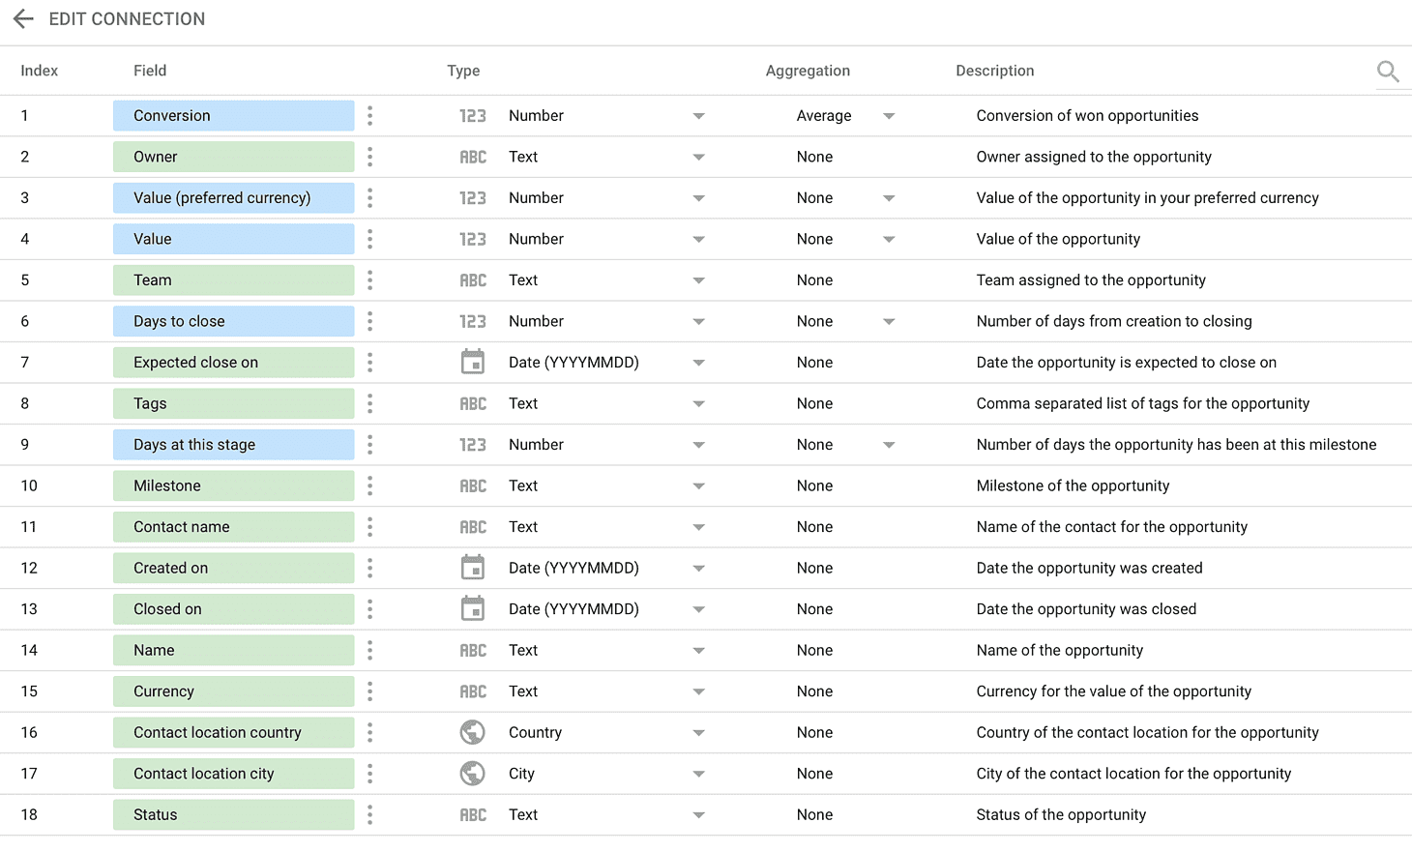Open aggregation dropdown for Value (preferred currency)
This screenshot has width=1412, height=852.
(889, 198)
